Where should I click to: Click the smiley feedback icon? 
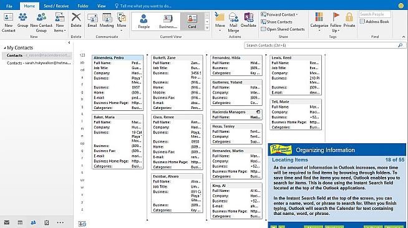401,6
